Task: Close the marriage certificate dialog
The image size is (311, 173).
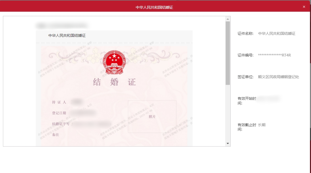Action: point(304,7)
